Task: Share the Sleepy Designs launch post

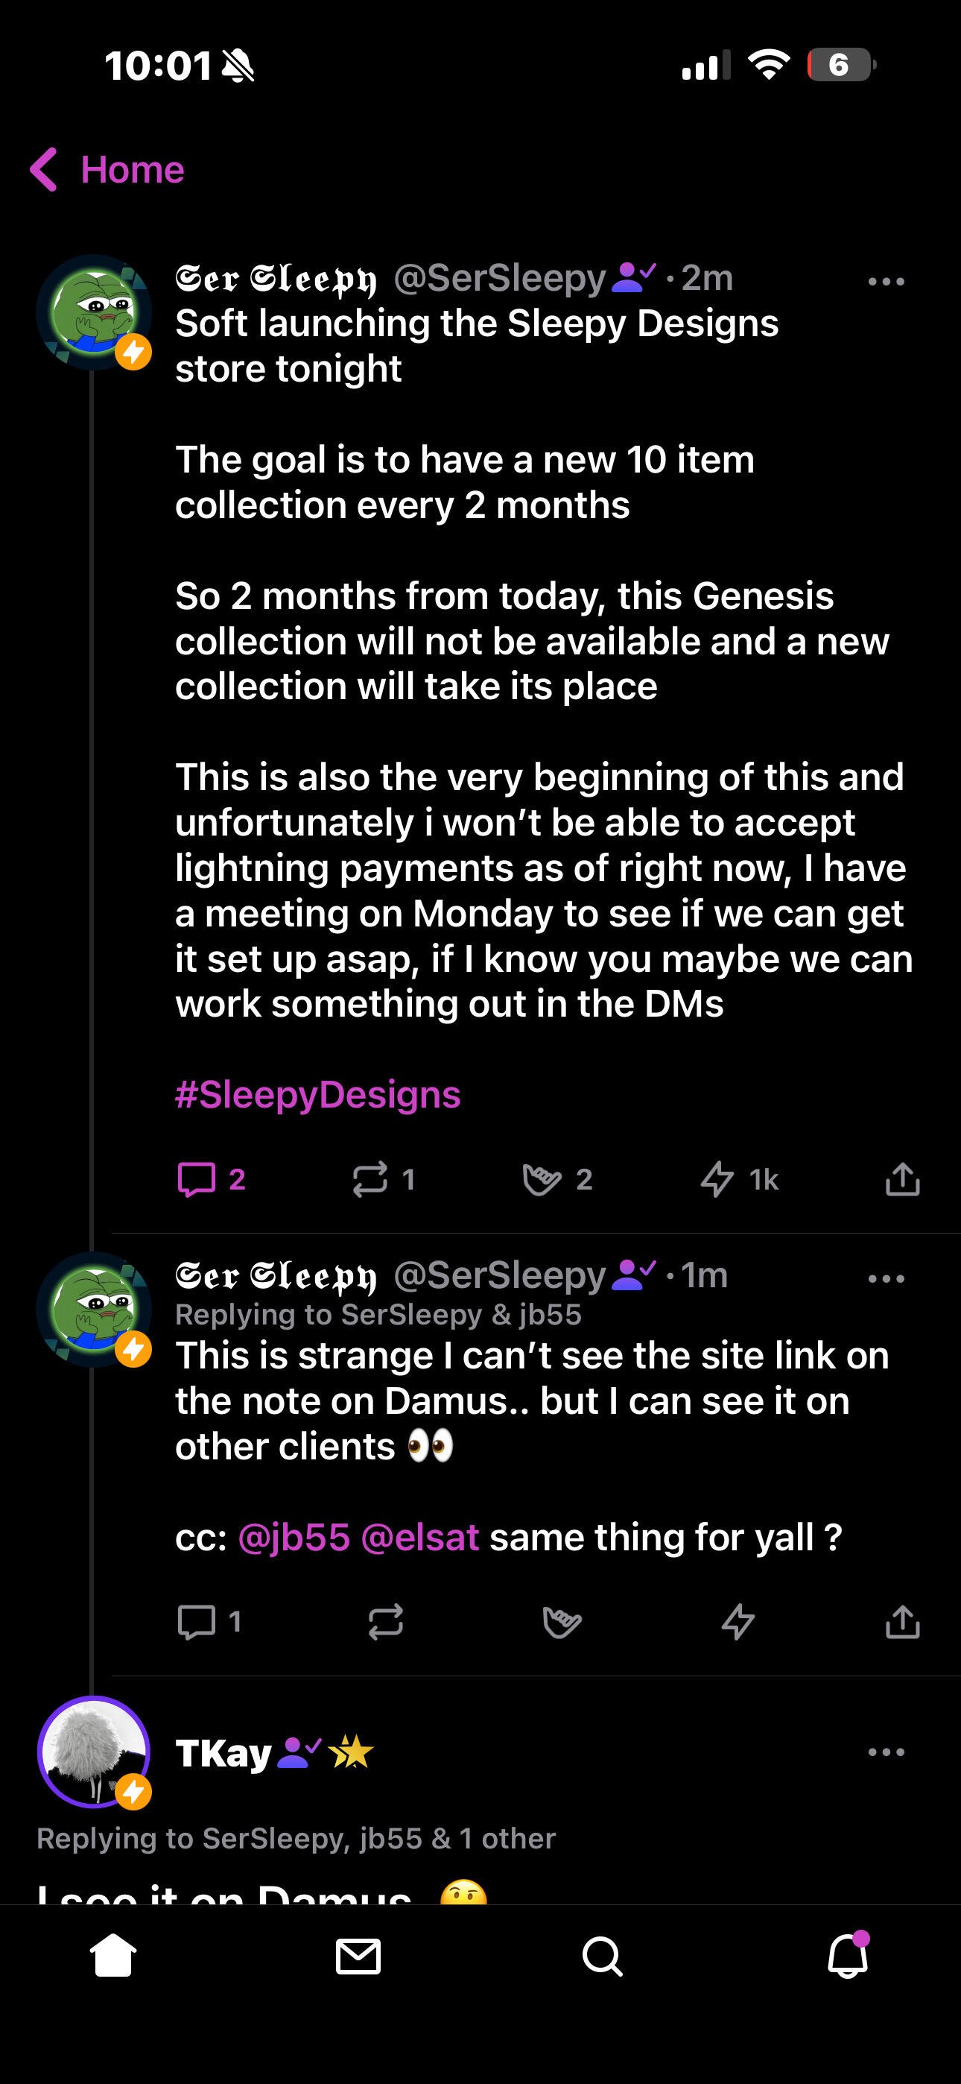Action: pos(903,1178)
